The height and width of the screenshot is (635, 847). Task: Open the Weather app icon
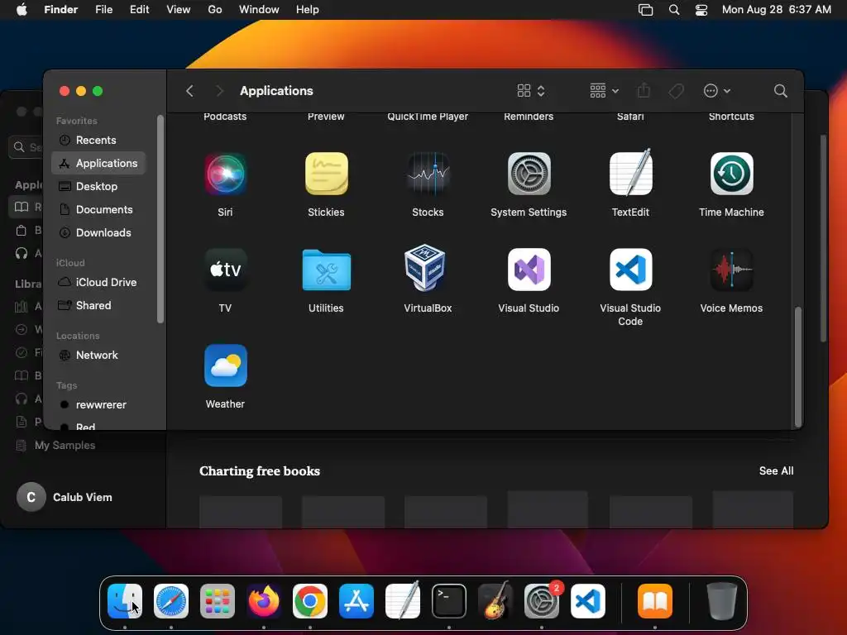click(x=225, y=365)
